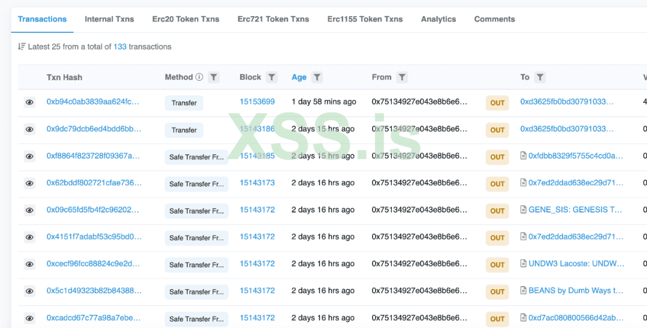Screen dimensions: 647x328
Task: Switch to Erc20 Token Txns tab
Action: (x=186, y=19)
